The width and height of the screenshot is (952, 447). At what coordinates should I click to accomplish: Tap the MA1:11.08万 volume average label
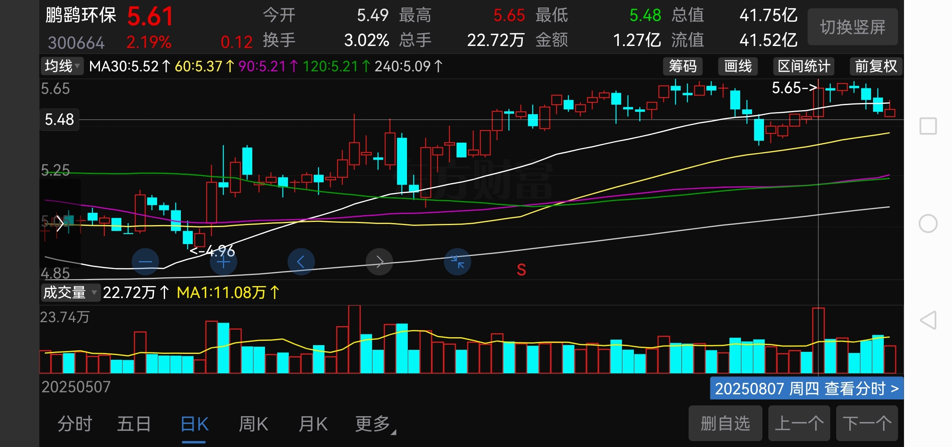[x=228, y=293]
